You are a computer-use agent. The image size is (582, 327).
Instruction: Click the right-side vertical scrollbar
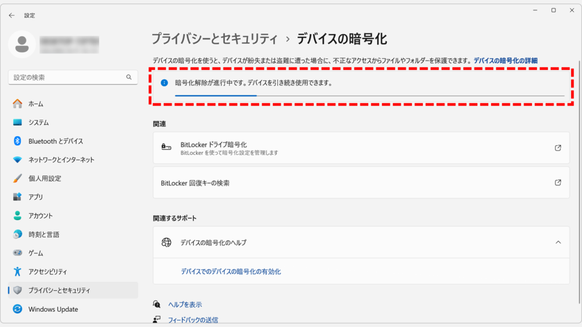pyautogui.click(x=579, y=182)
